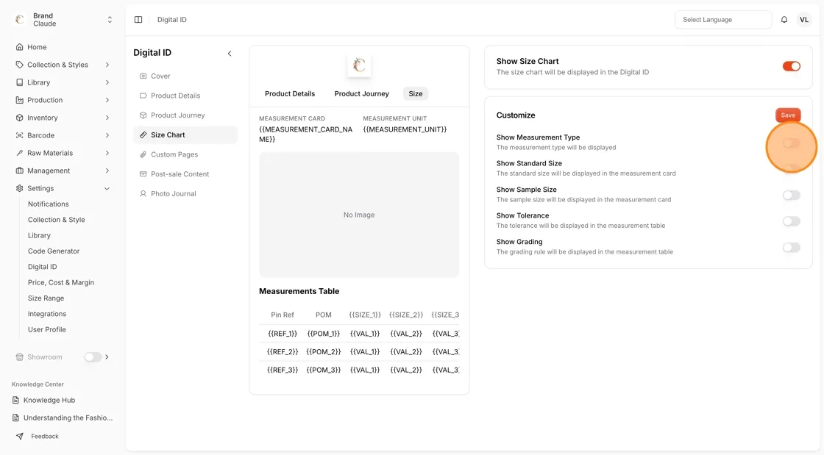Click the Feedback paper plane icon
824x455 pixels.
click(x=19, y=436)
